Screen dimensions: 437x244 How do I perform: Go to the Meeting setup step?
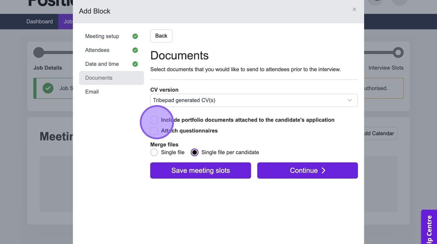tap(102, 36)
